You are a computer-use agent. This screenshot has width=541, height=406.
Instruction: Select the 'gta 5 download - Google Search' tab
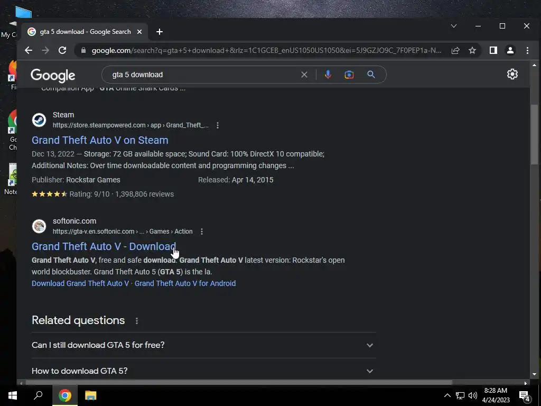[85, 32]
